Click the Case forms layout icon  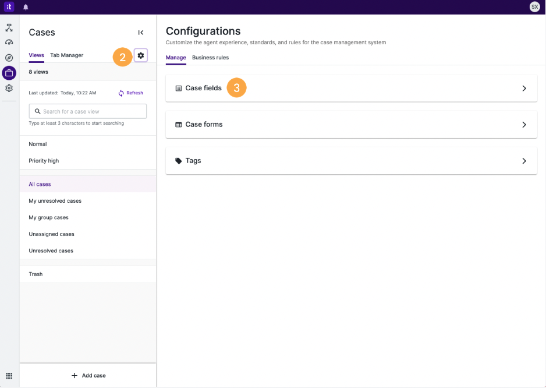(x=178, y=125)
